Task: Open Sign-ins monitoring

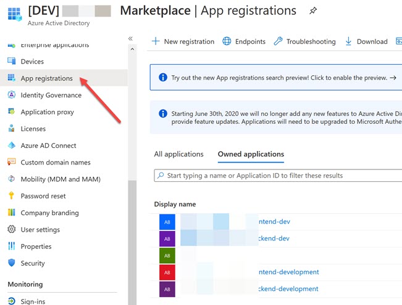Action: (33, 301)
